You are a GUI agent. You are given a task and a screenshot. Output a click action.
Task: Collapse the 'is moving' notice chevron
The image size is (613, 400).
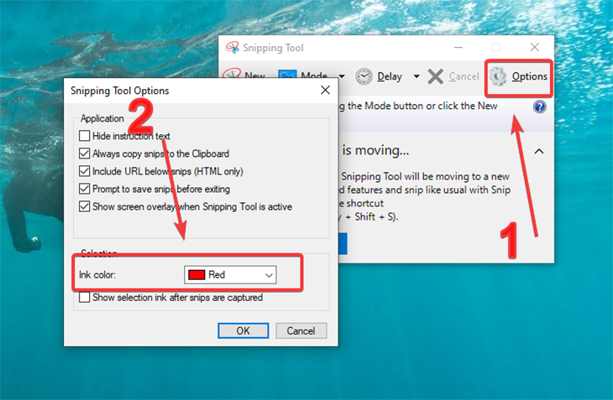point(539,151)
